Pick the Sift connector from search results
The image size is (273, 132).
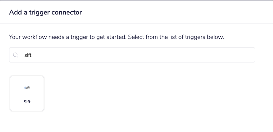click(x=27, y=93)
